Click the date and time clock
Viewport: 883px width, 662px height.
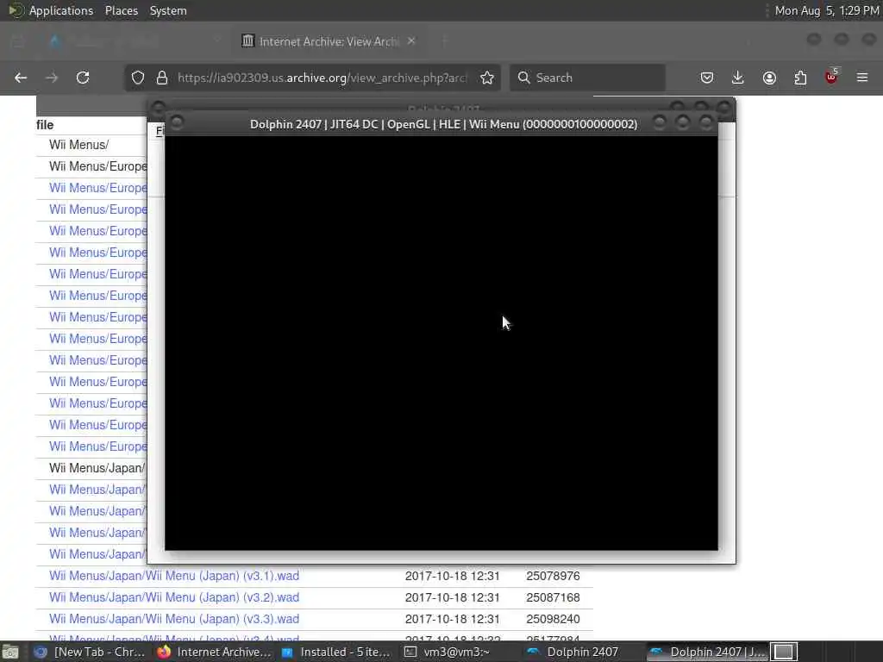pos(827,10)
